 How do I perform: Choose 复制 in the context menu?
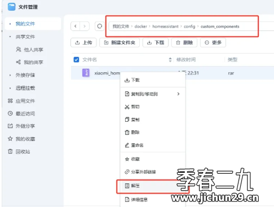153,120
